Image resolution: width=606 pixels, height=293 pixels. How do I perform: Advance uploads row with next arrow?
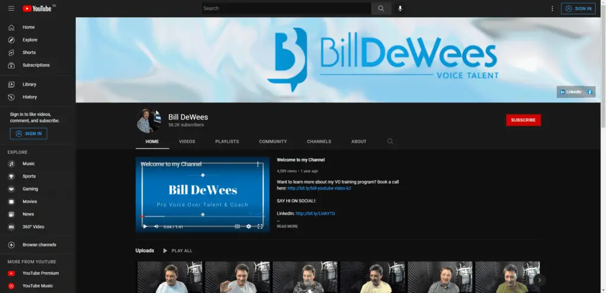[540, 280]
